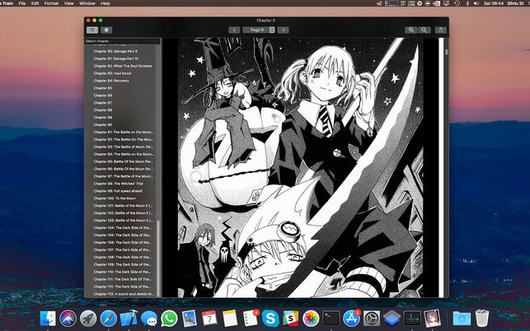Launch Siri from the Dock
Screen dimensions: 530x331
click(x=68, y=318)
